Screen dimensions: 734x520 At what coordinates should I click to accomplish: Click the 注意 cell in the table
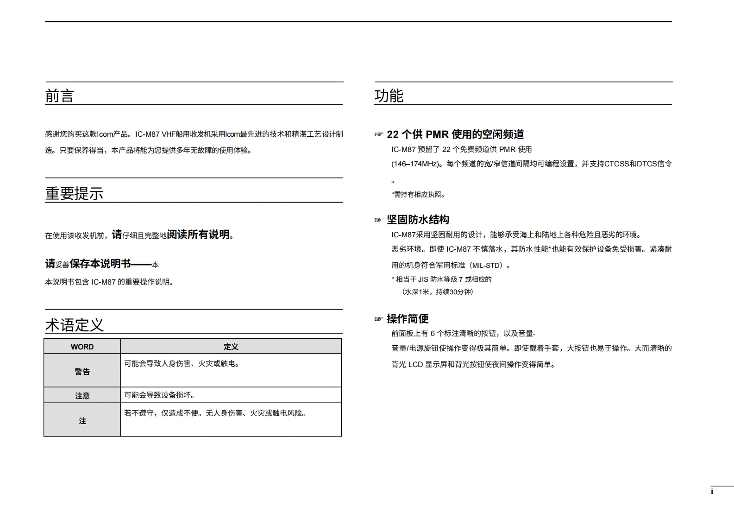[82, 395]
